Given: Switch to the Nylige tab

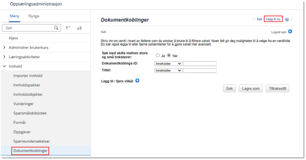Looking at the screenshot, I should [34, 16].
